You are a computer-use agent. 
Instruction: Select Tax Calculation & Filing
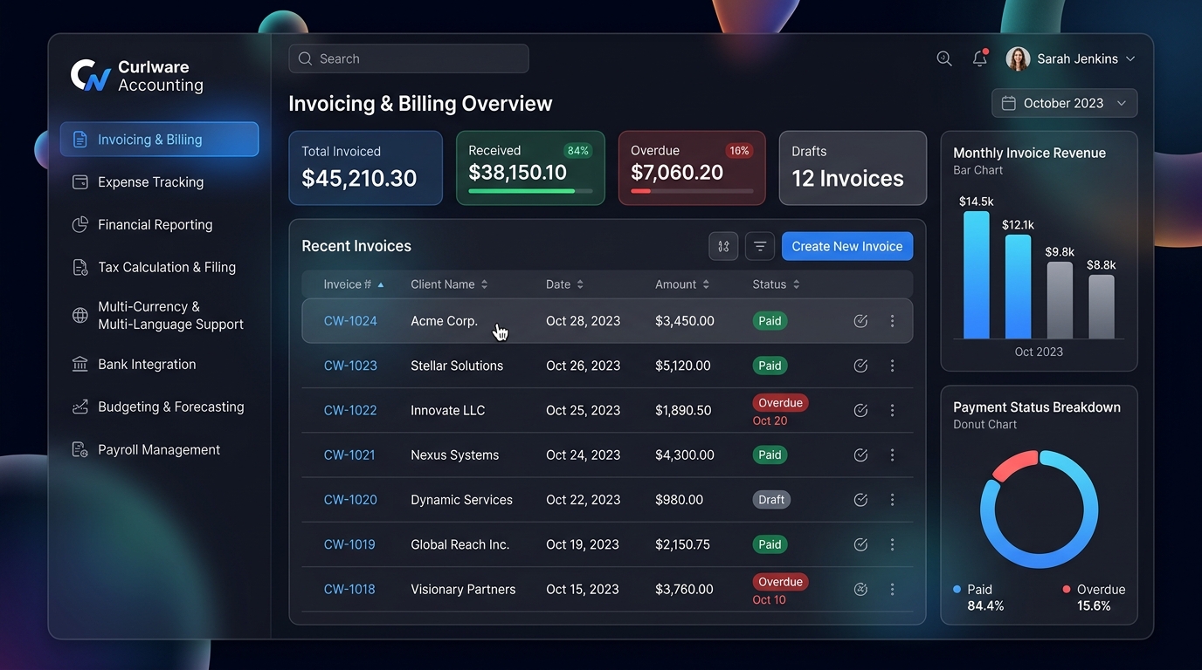[166, 268]
